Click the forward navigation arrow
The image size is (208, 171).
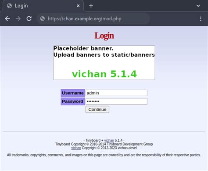tap(18, 19)
